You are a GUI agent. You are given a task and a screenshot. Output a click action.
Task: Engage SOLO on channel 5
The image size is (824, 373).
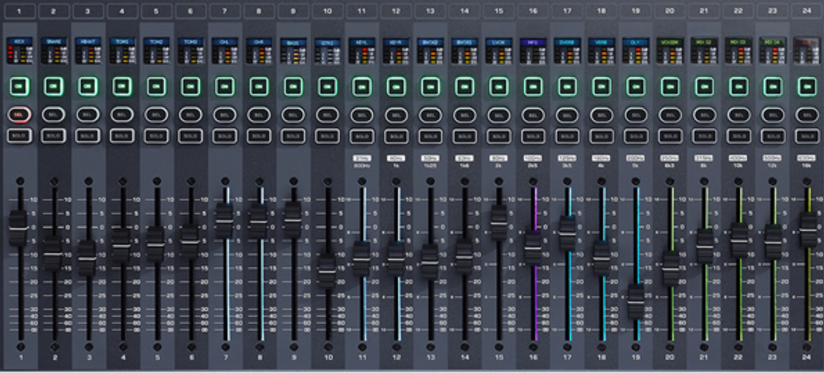(156, 136)
